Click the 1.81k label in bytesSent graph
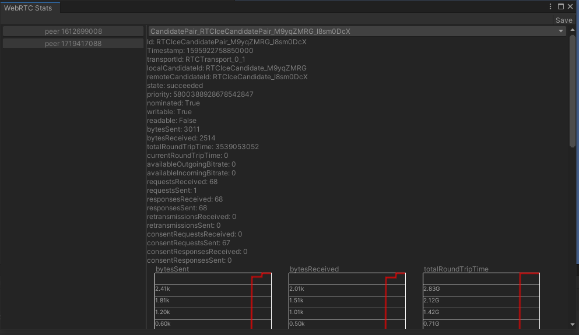Viewport: 579px width, 335px height. pyautogui.click(x=163, y=301)
